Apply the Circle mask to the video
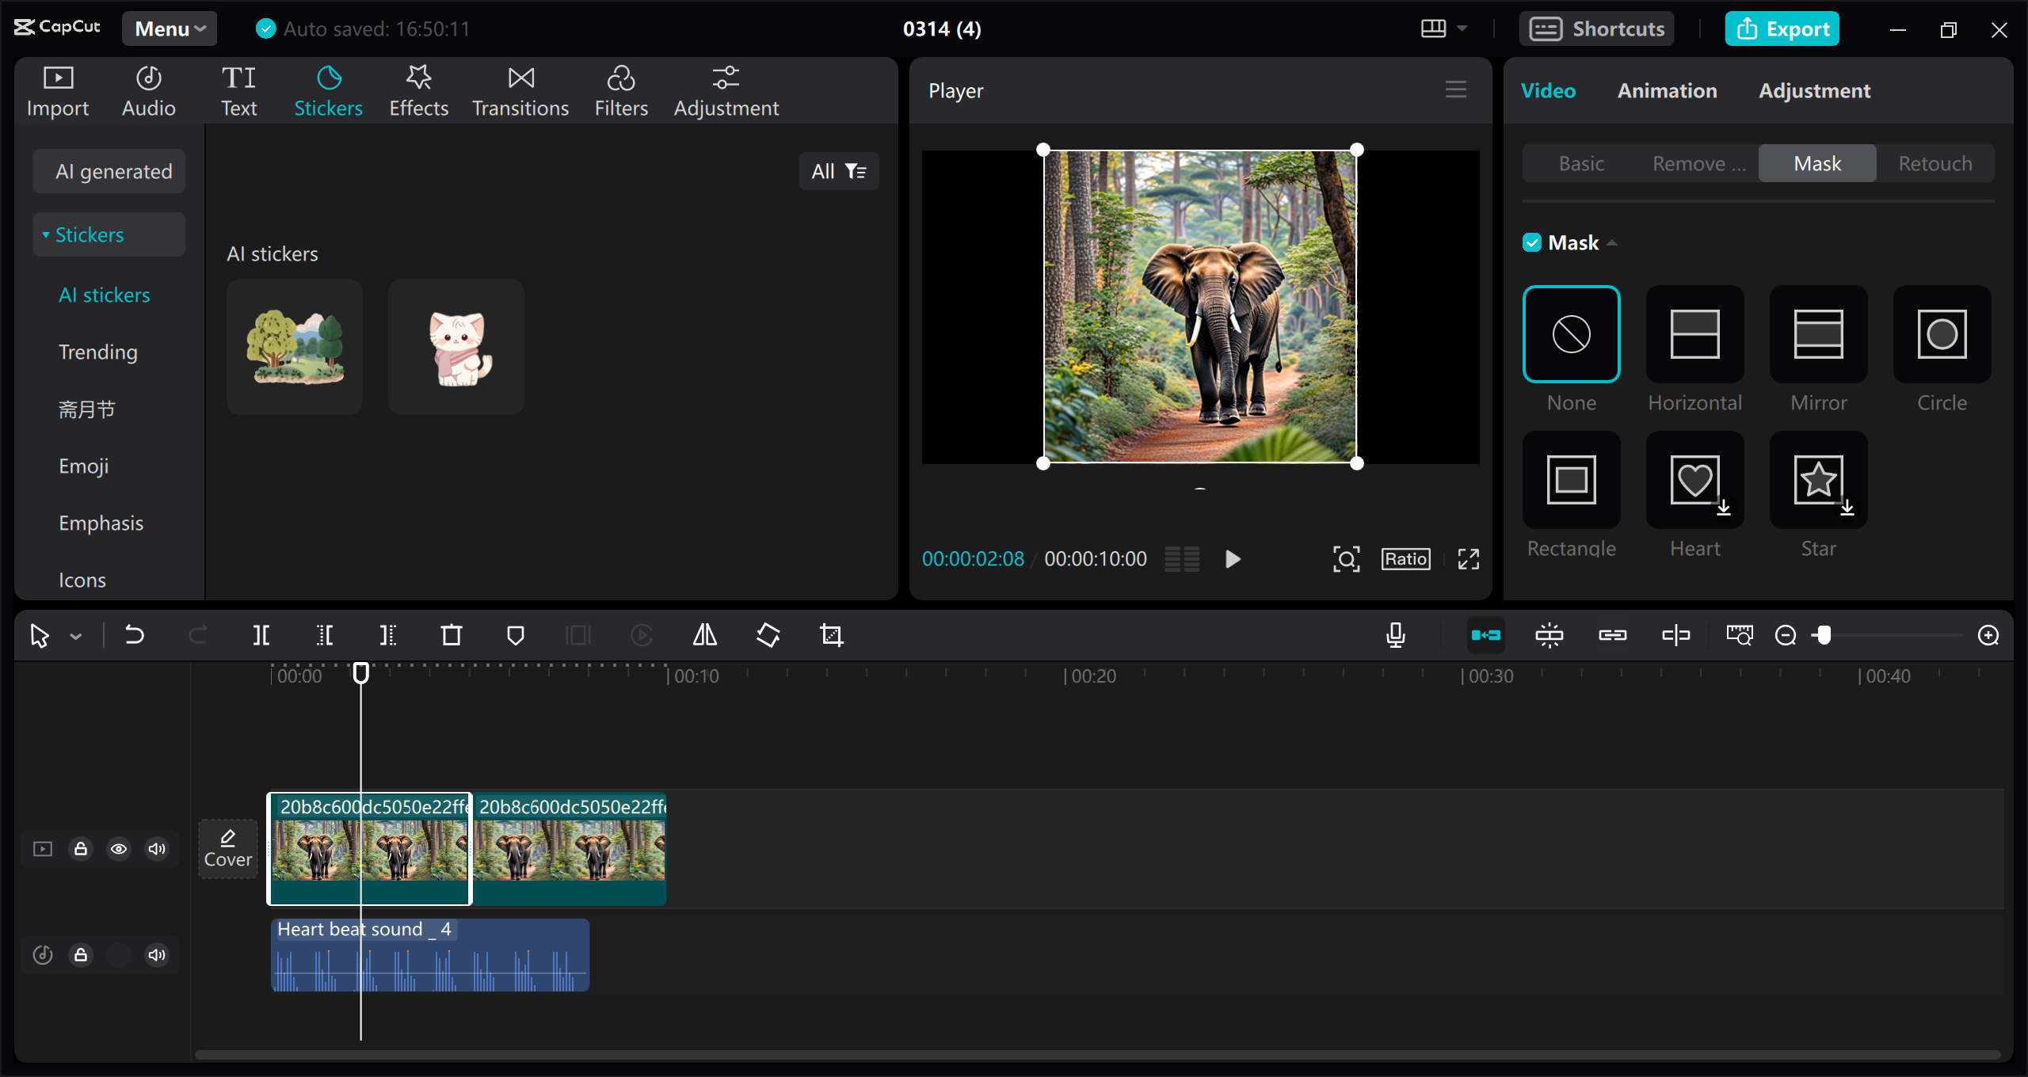The height and width of the screenshot is (1077, 2028). click(1942, 334)
